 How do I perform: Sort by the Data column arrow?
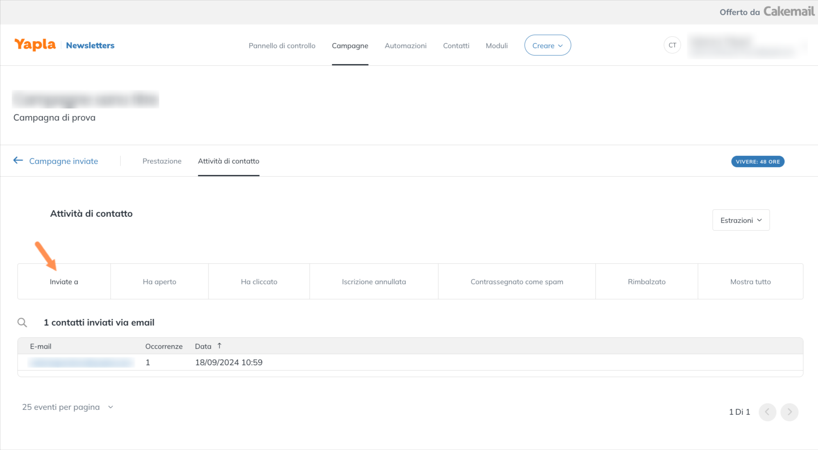[x=220, y=346]
